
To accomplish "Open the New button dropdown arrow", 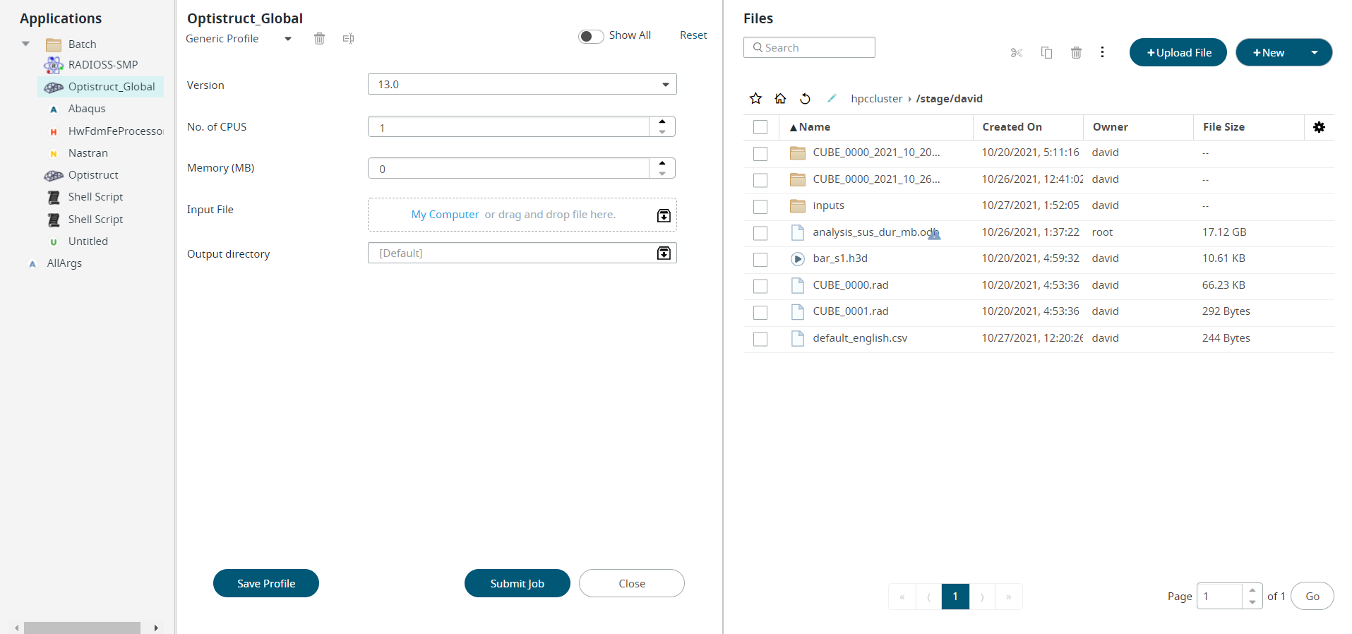I will pyautogui.click(x=1315, y=53).
